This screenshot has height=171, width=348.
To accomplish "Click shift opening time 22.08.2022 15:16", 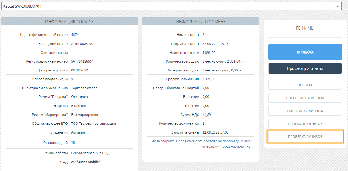I will [215, 44].
